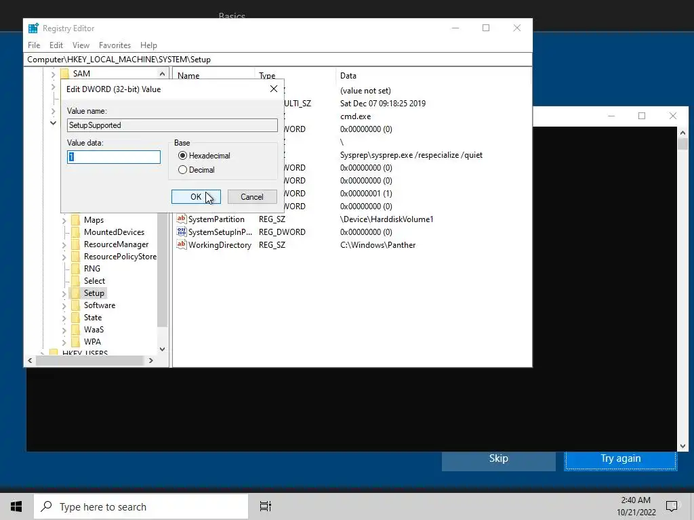Expand the Software key
This screenshot has height=520, width=694.
64,305
